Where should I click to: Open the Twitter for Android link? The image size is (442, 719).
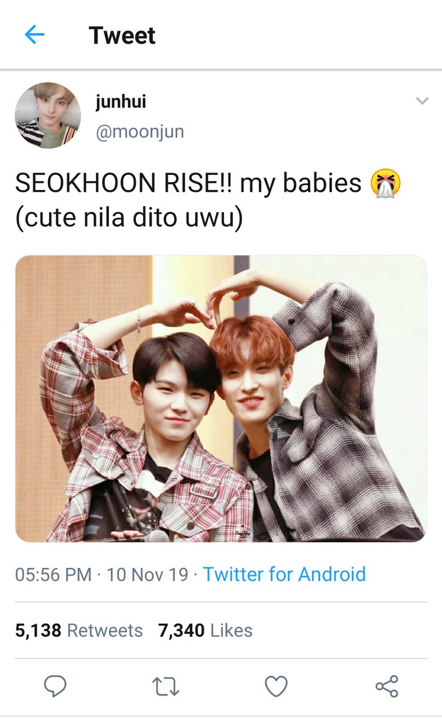(x=284, y=574)
